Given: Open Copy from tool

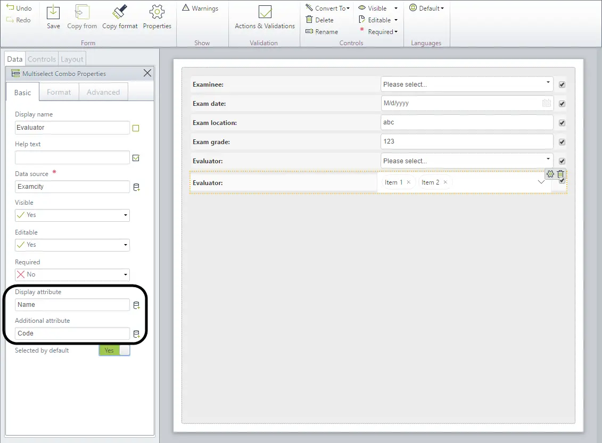Looking at the screenshot, I should (82, 17).
